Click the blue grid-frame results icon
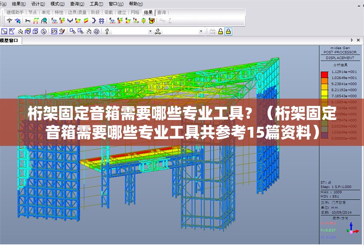Image resolution: width=364 pixels, height=245 pixels. point(101,20)
